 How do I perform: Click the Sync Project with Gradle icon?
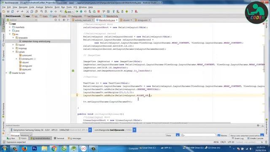[x=113, y=11]
